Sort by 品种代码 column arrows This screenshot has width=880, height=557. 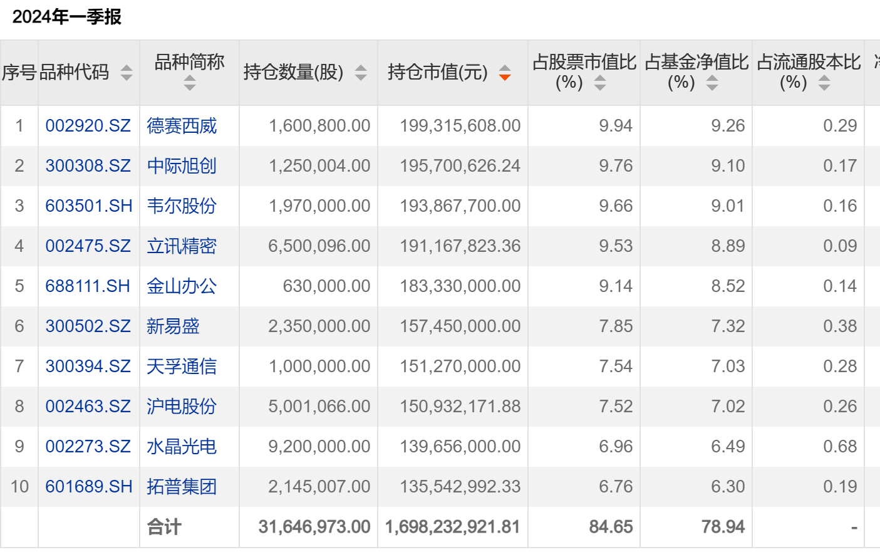click(x=127, y=73)
